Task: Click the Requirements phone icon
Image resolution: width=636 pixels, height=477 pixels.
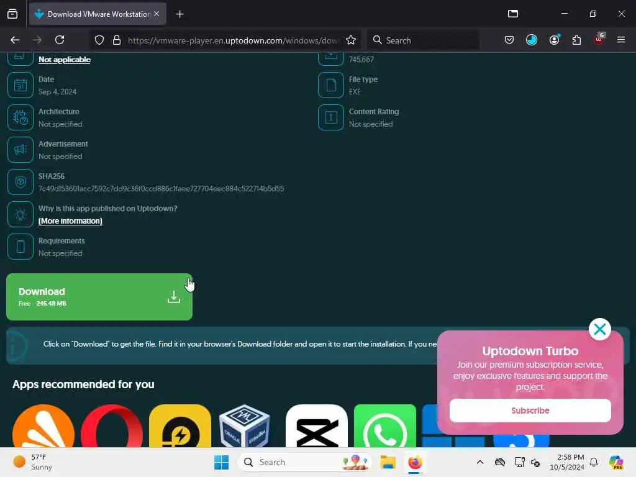Action: [20, 247]
